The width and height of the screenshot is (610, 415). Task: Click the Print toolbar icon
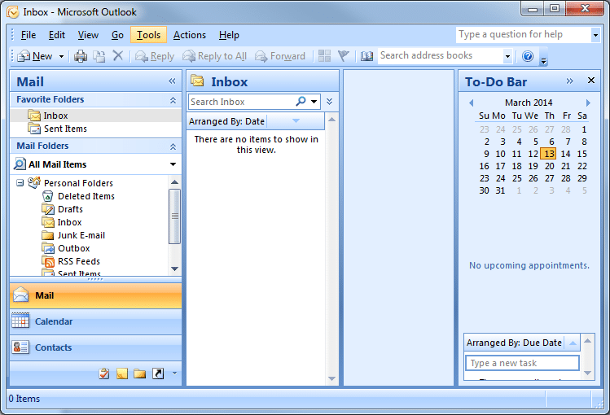81,56
